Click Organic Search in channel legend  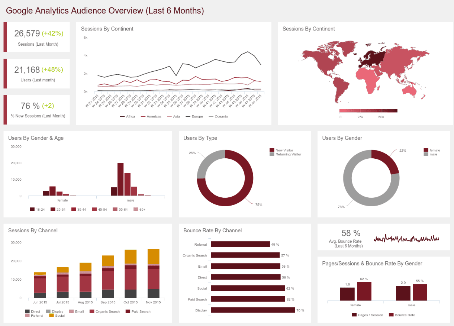[x=104, y=312]
